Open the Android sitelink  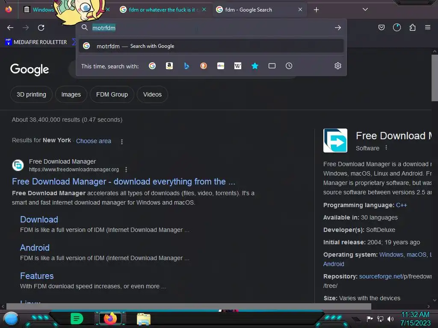pos(35,248)
